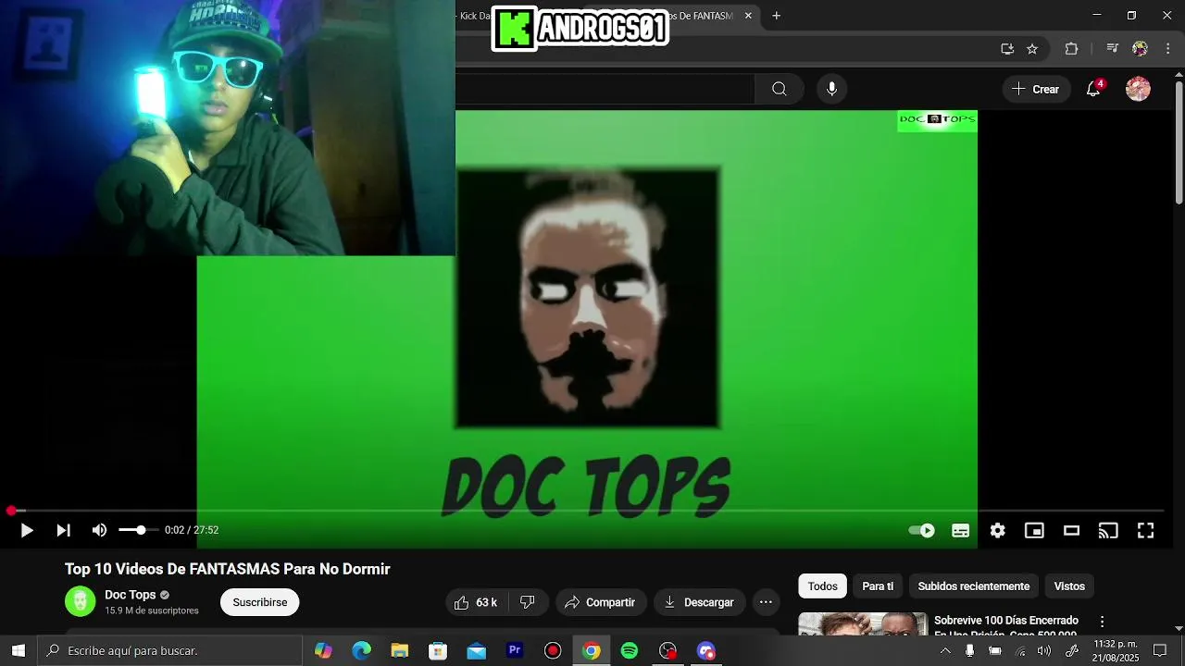
Task: Open the Crear menu
Action: 1036,89
